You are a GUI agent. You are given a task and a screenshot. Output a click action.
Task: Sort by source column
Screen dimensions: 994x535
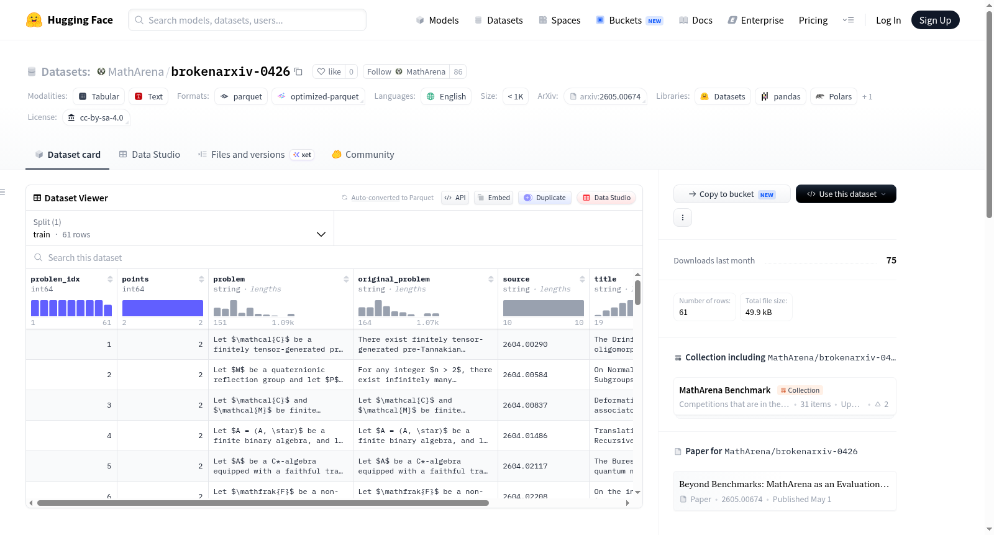pos(582,279)
